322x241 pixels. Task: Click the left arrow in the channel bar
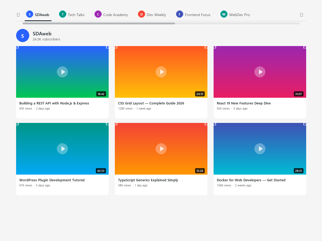tap(18, 15)
